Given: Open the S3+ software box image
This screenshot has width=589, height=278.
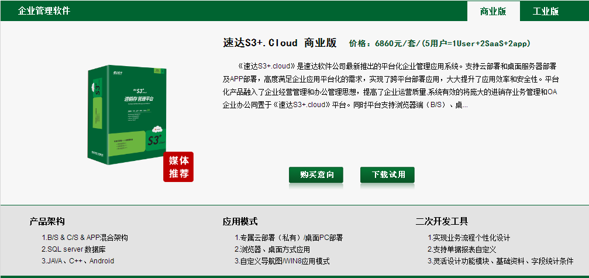Looking at the screenshot, I should point(127,115).
